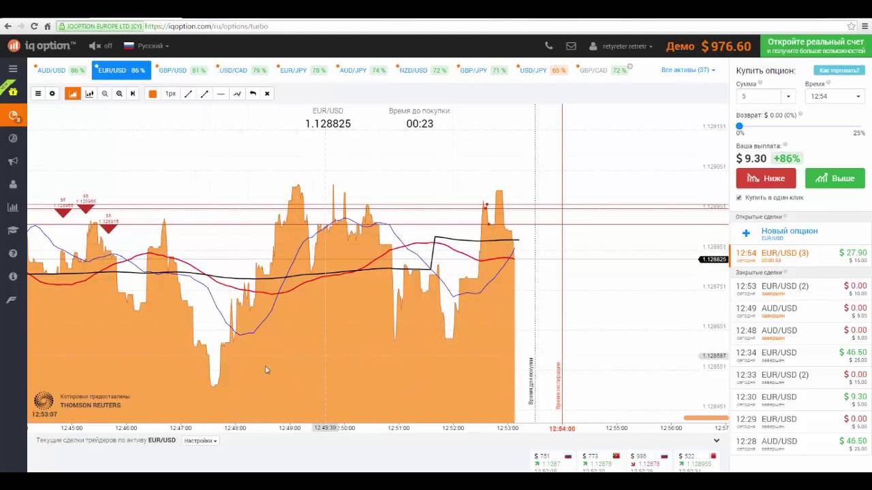Select the area chart type
Screen dimensions: 872x490
point(73,94)
